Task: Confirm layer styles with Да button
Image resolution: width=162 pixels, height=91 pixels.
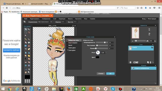Action: coord(110,74)
